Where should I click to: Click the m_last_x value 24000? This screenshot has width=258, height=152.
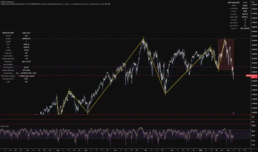point(245,11)
